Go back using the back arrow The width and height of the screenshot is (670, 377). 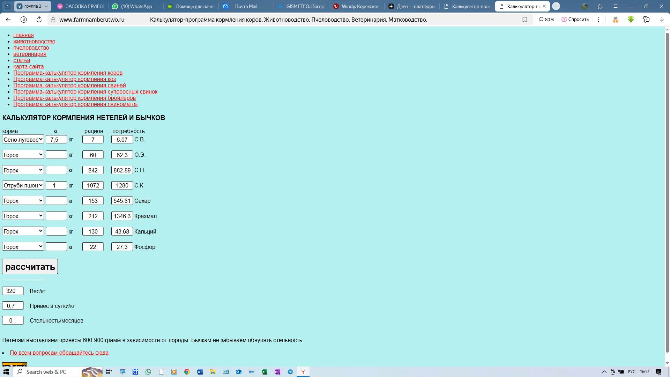point(8,20)
